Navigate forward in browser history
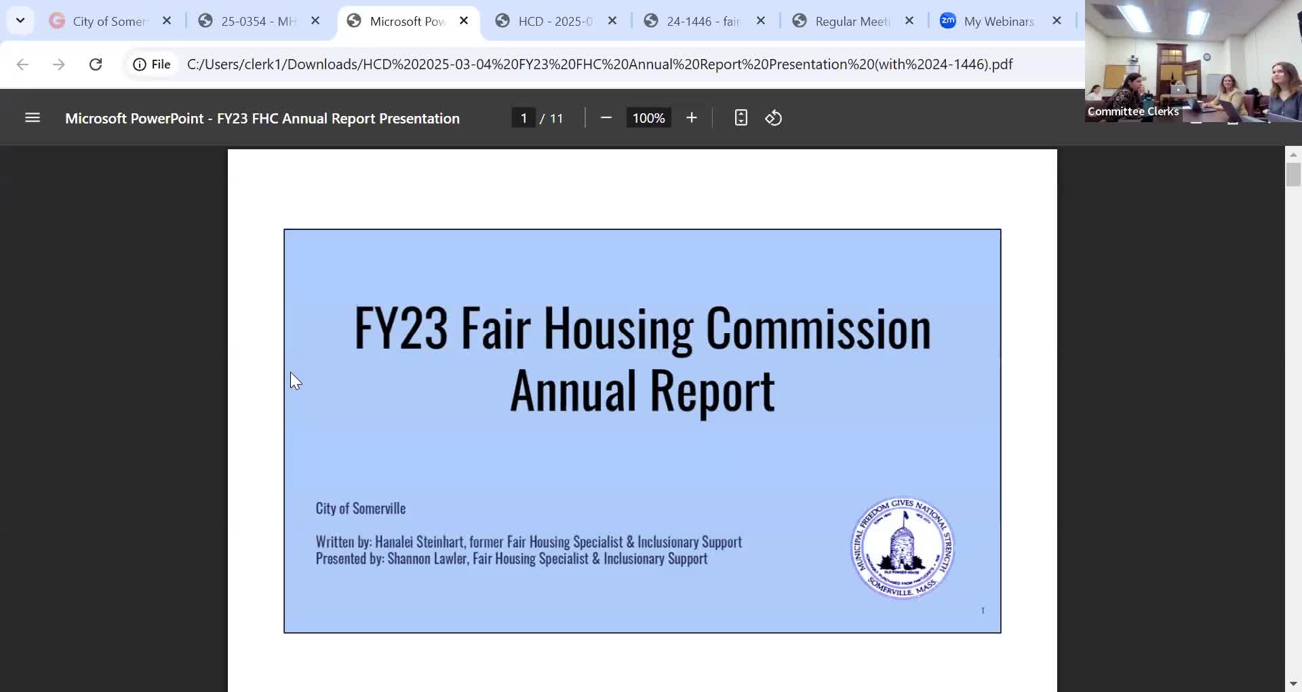The width and height of the screenshot is (1302, 692). click(x=58, y=64)
